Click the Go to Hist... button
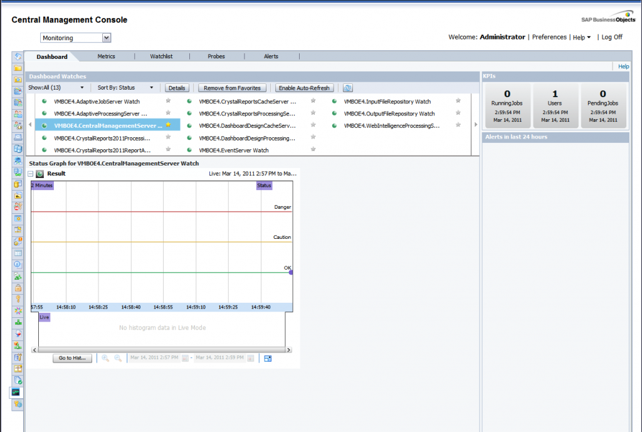The height and width of the screenshot is (432, 642). click(72, 358)
